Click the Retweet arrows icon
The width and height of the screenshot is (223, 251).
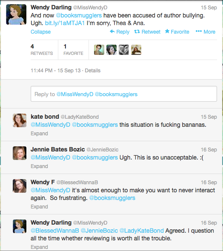pos(137,31)
